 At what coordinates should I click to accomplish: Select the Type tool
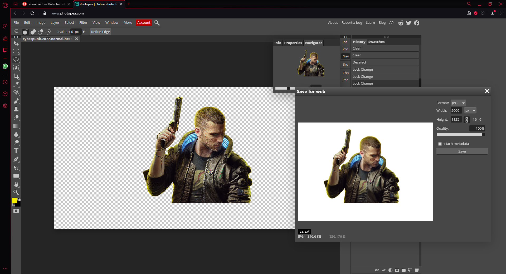tap(16, 151)
